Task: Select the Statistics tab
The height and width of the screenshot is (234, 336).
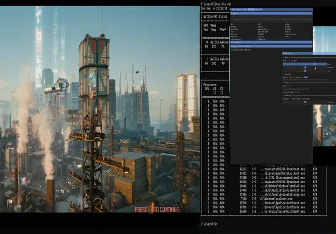Action: [x=252, y=9]
